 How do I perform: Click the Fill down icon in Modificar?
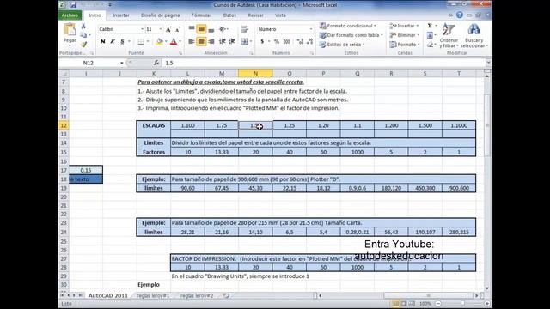pyautogui.click(x=430, y=35)
